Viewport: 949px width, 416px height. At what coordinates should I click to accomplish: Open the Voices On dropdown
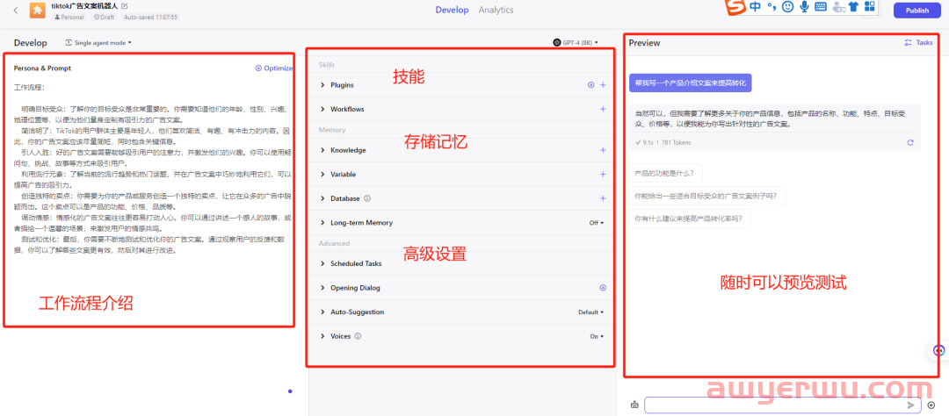(x=596, y=336)
